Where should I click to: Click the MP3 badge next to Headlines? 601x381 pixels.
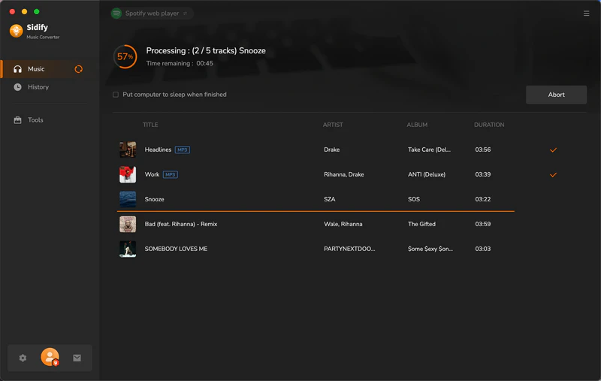pos(183,150)
